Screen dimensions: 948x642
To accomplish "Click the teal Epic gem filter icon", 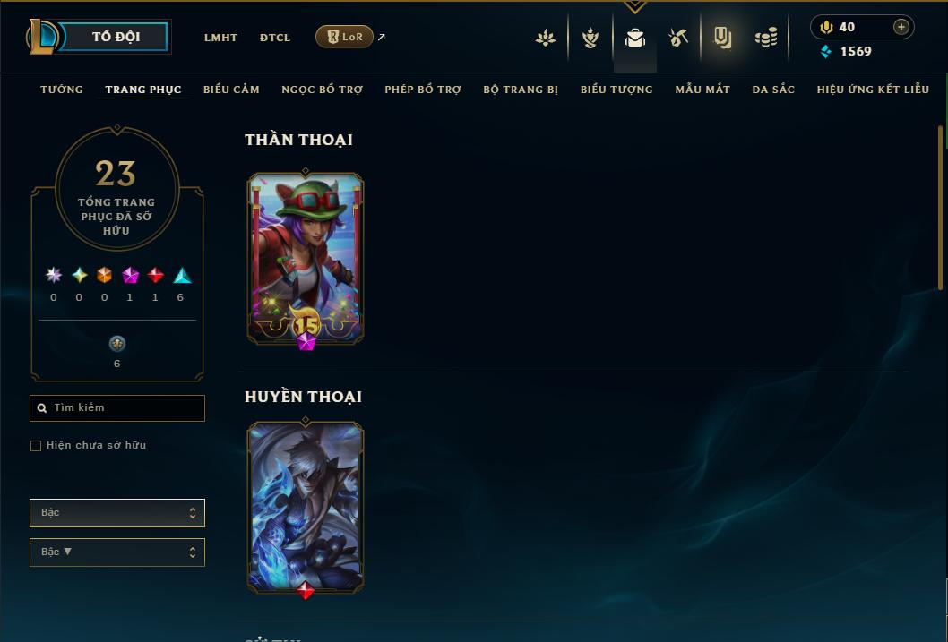I will 182,276.
